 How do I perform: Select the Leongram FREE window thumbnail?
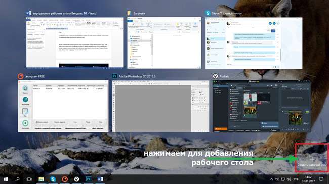coord(63,106)
